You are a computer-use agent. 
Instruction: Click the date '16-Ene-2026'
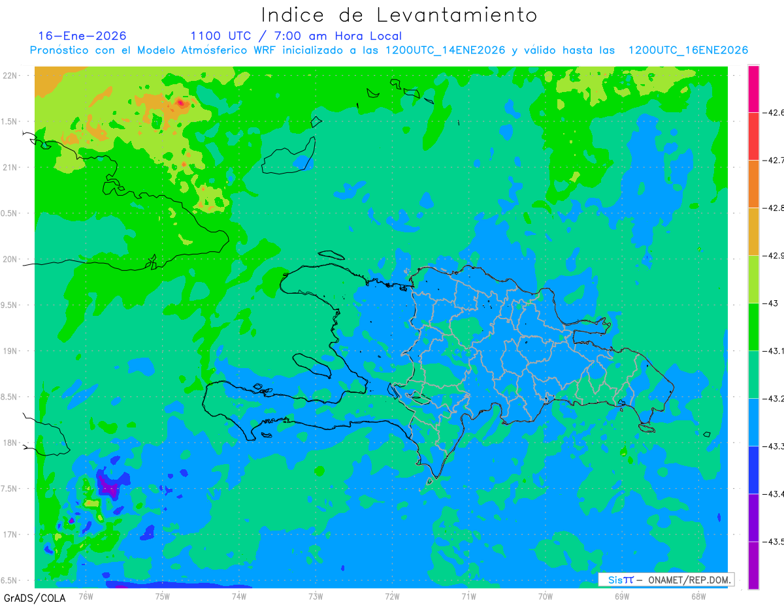pyautogui.click(x=82, y=36)
